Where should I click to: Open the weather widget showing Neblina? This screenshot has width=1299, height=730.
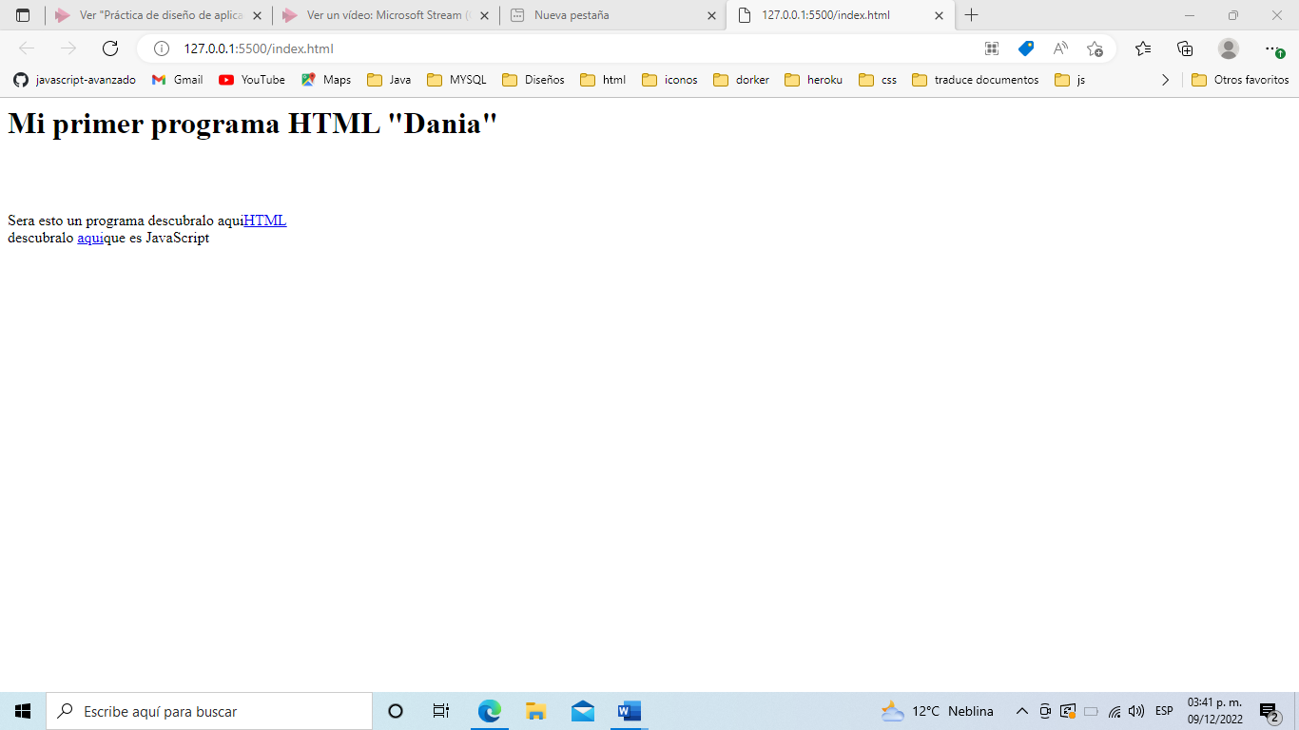tap(938, 711)
